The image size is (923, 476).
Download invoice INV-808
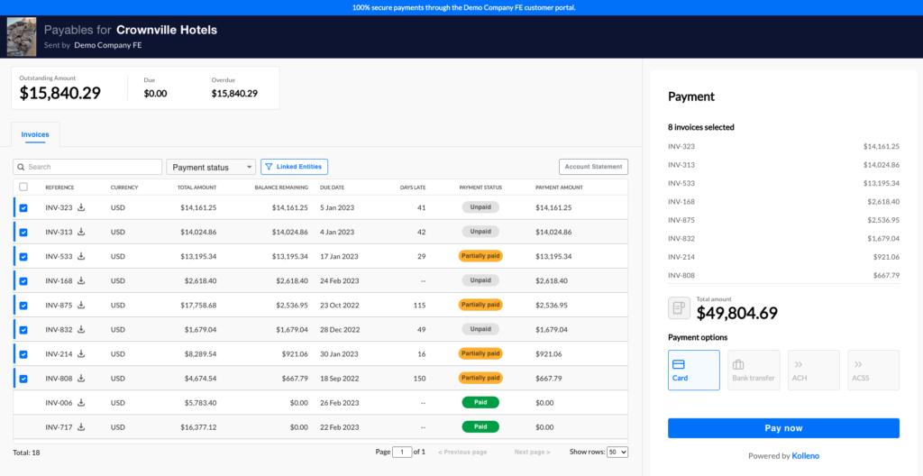[81, 379]
